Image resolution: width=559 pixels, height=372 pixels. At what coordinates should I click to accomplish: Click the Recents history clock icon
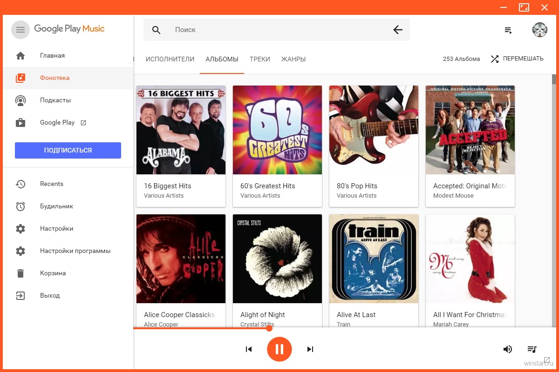point(20,184)
